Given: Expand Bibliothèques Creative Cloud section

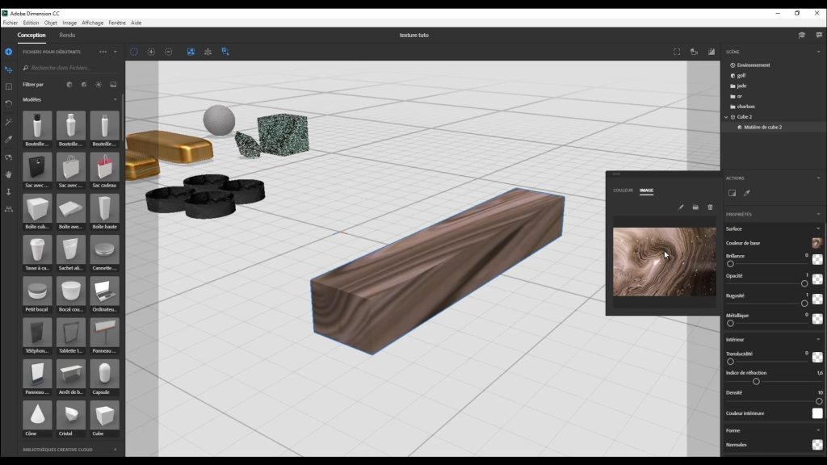Looking at the screenshot, I should tap(115, 450).
